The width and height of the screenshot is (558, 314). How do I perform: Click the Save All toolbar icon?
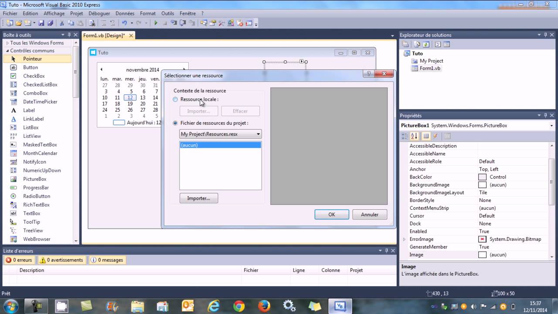[x=50, y=23]
